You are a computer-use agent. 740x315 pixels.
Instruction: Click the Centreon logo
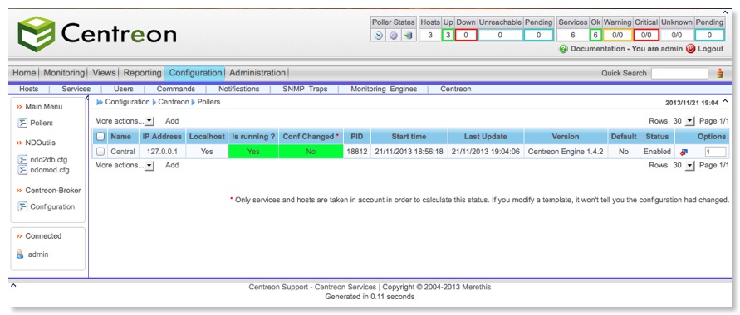pyautogui.click(x=97, y=34)
